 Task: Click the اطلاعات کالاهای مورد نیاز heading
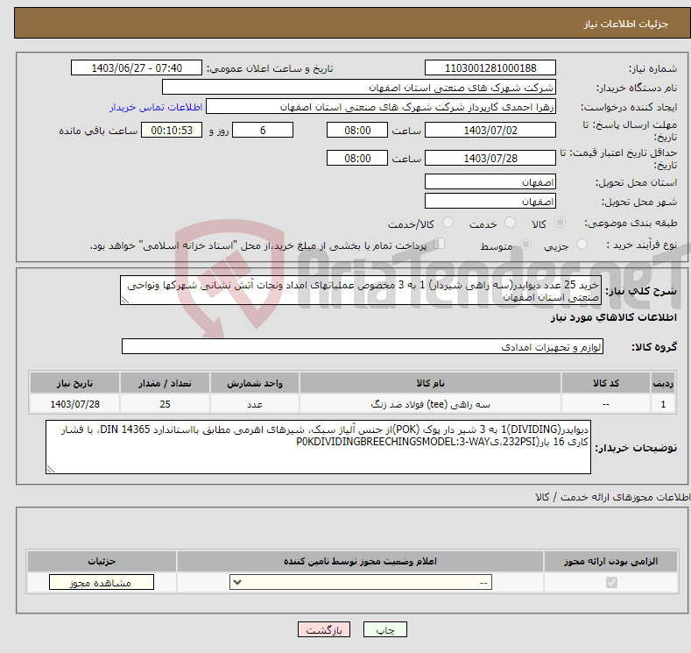pyautogui.click(x=613, y=317)
